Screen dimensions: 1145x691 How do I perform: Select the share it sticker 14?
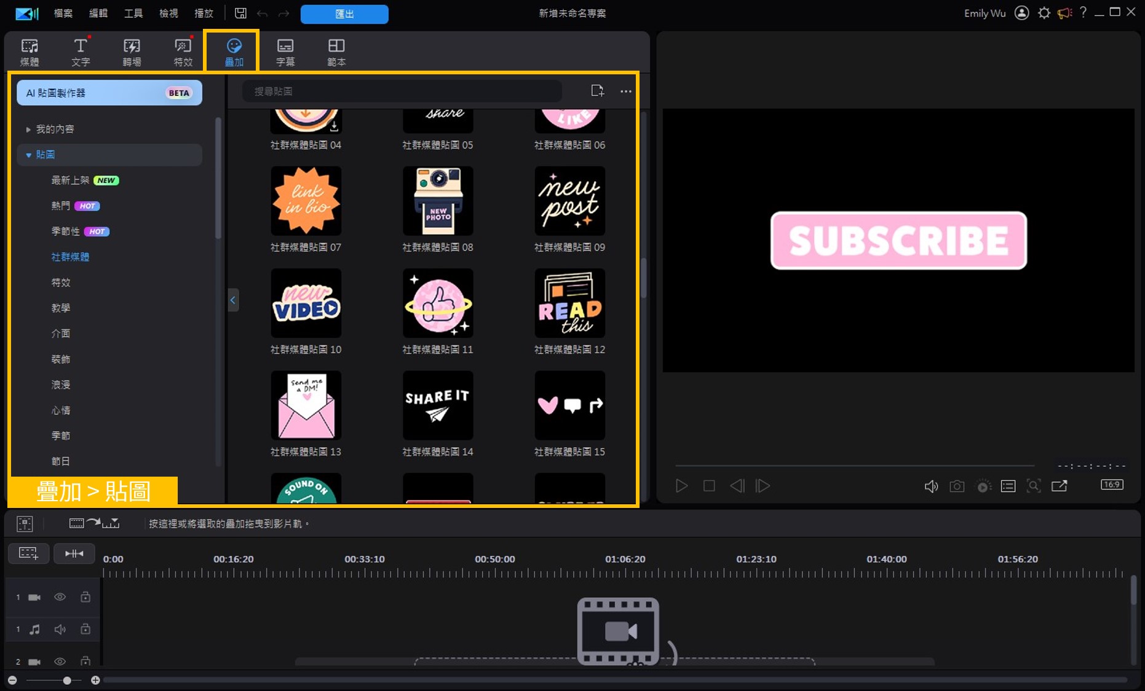(x=438, y=405)
